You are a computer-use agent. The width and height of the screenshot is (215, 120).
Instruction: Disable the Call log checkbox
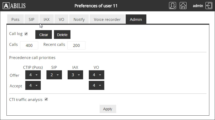tap(26, 34)
